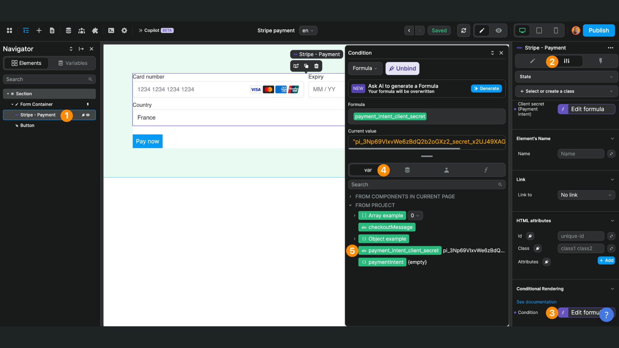Open the See documentation link
Screen dimensions: 619x348
536,302
